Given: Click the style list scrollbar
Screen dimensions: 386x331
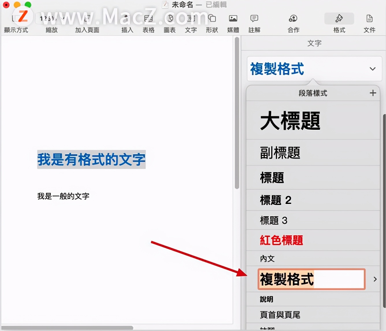Looking at the screenshot, I should pyautogui.click(x=384, y=211).
